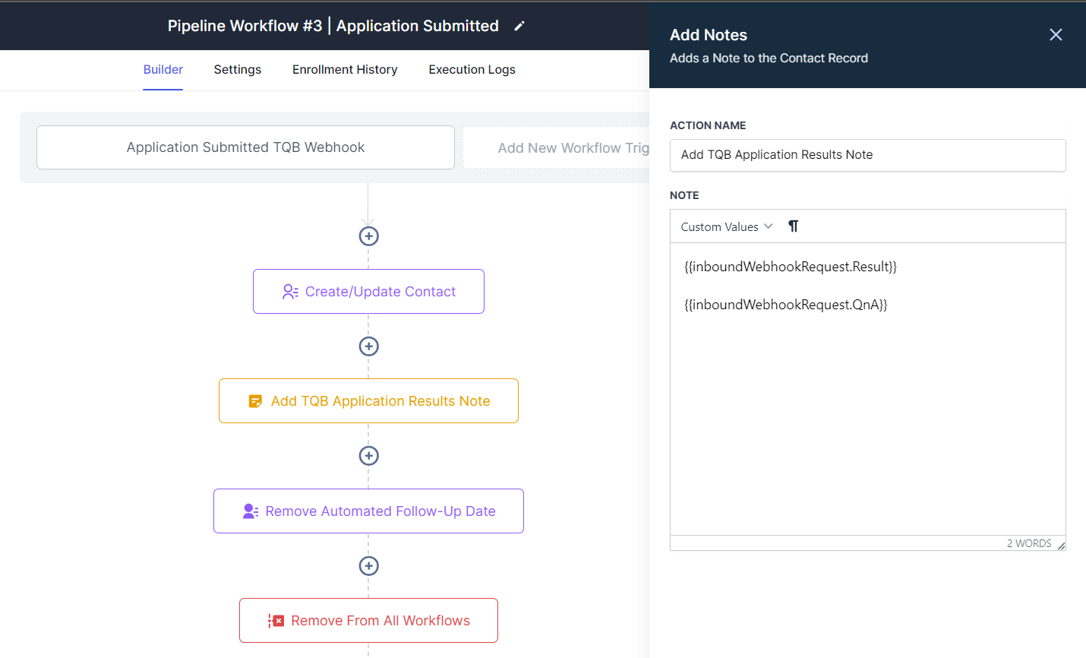Click the contact icon inside Create/Update Contact

(289, 291)
